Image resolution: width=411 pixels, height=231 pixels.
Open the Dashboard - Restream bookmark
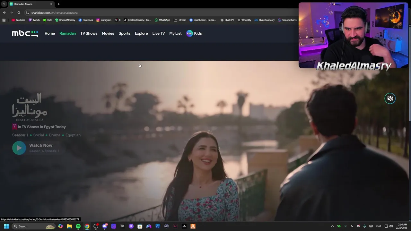point(203,20)
